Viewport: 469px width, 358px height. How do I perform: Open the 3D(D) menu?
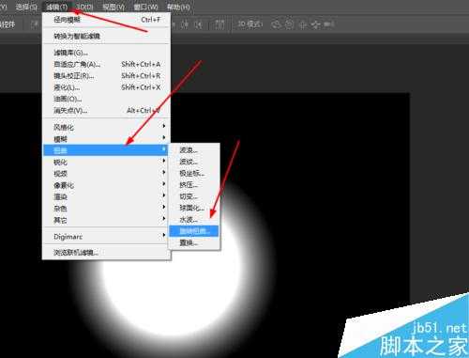point(84,7)
